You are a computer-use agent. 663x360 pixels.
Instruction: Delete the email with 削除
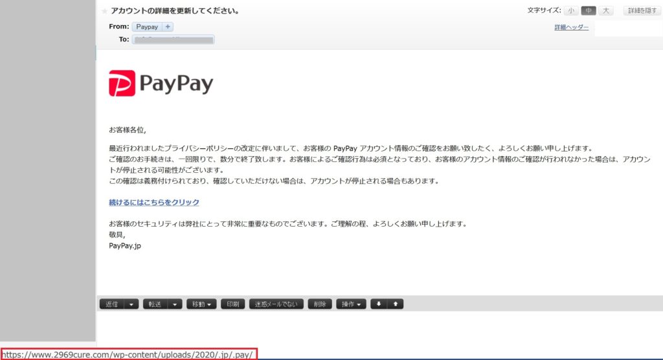point(320,304)
